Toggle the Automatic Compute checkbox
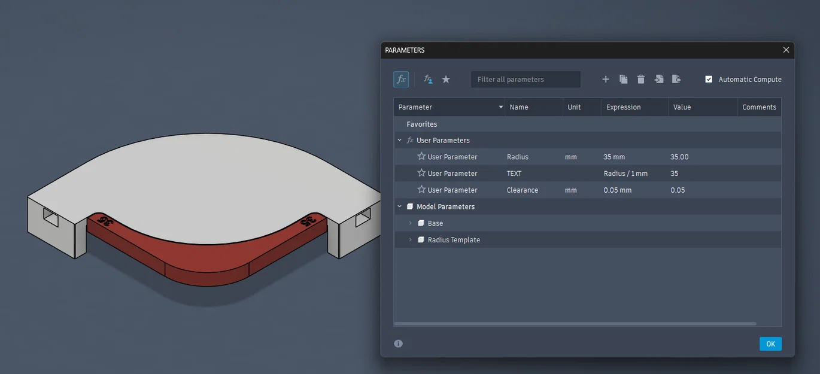Screen dimensions: 820x374 coord(709,79)
